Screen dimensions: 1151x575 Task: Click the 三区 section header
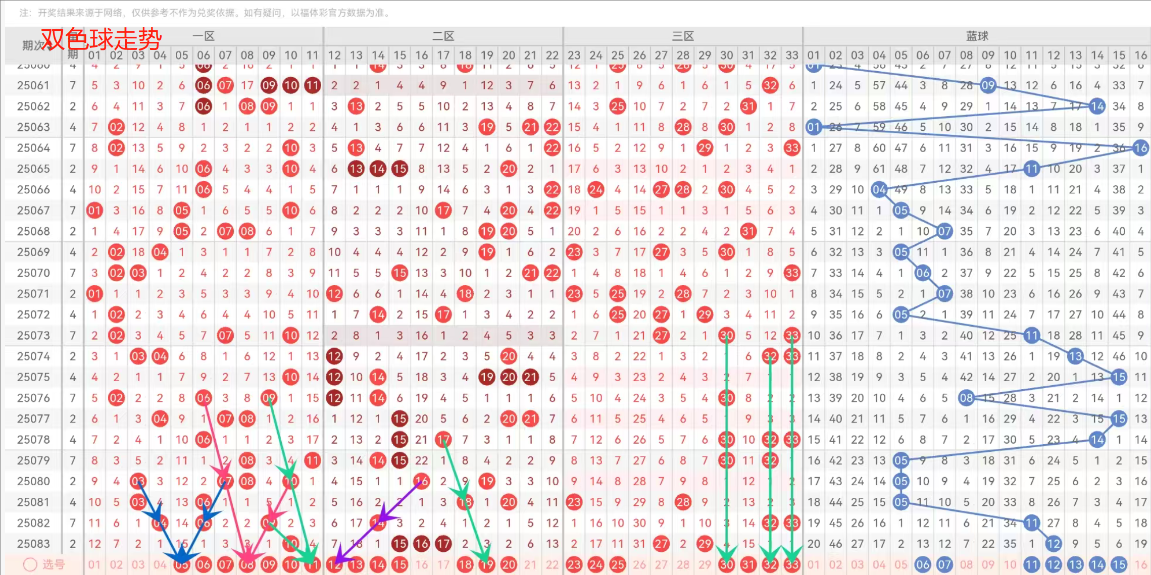point(683,36)
